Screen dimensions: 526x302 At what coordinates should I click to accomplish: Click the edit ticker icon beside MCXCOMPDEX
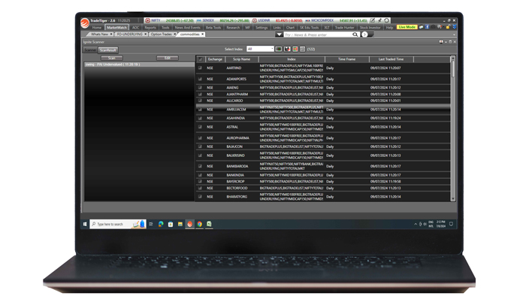[x=373, y=20]
